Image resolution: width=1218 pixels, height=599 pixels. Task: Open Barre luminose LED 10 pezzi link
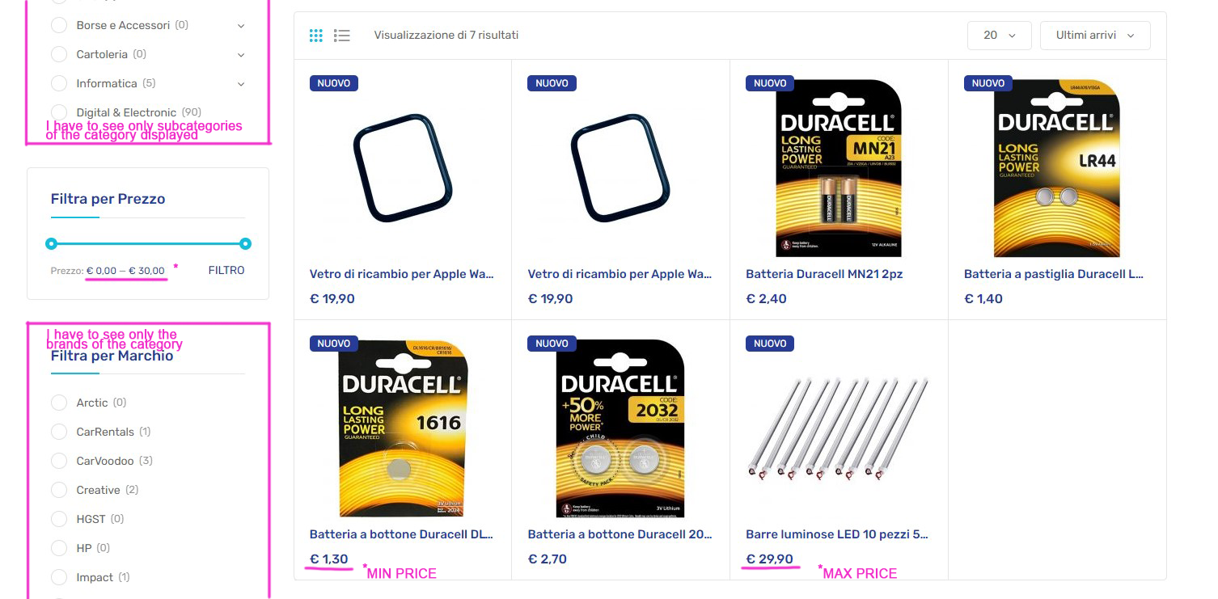[x=837, y=534]
